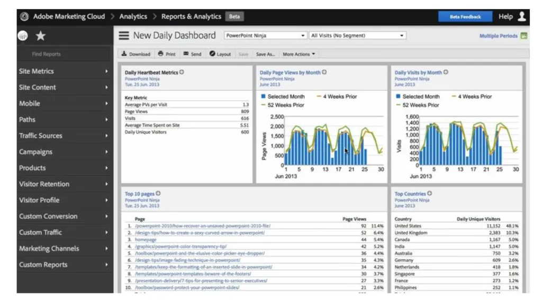Select the Philippines row in Top Countries
The width and height of the screenshot is (542, 303).
[x=456, y=288]
